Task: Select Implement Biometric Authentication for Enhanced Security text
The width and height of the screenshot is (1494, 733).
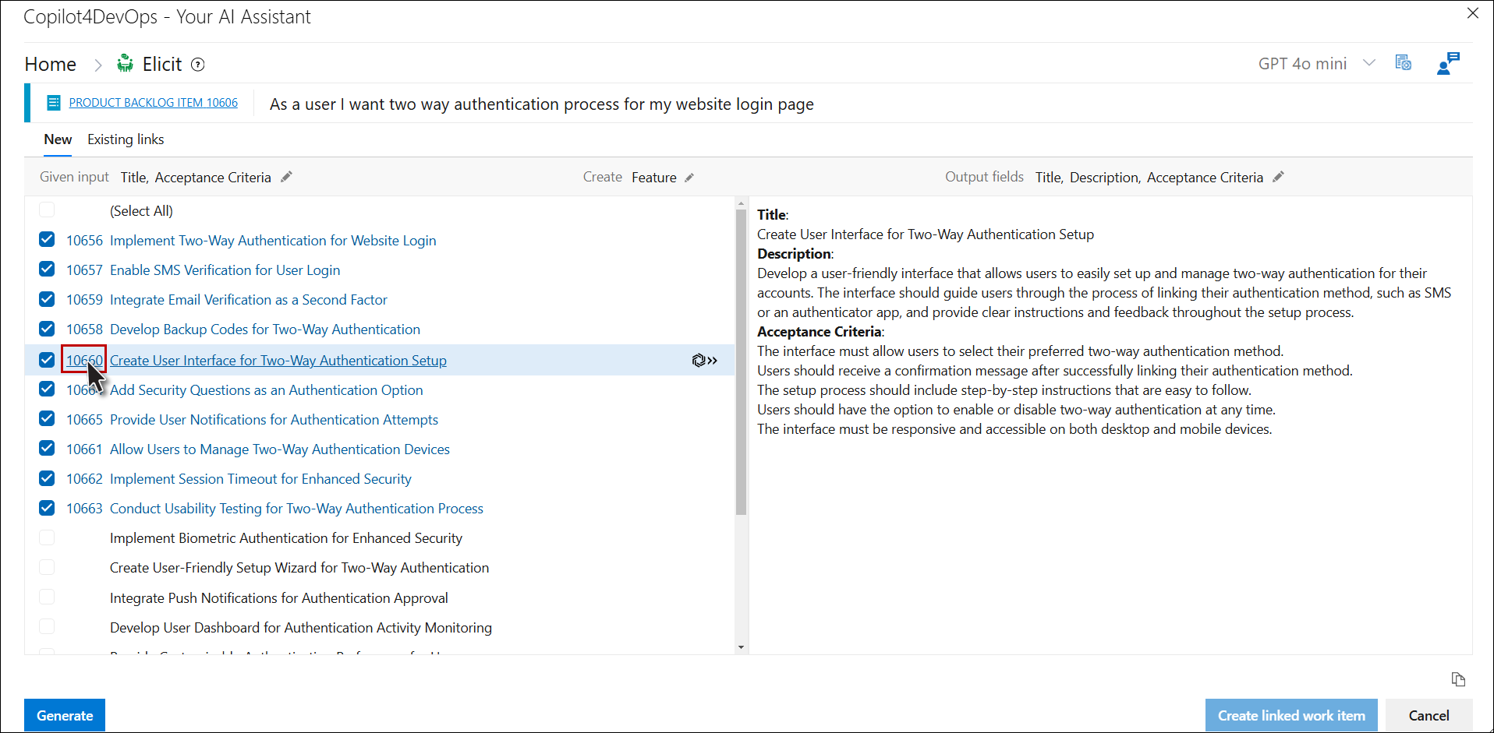Action: [286, 538]
